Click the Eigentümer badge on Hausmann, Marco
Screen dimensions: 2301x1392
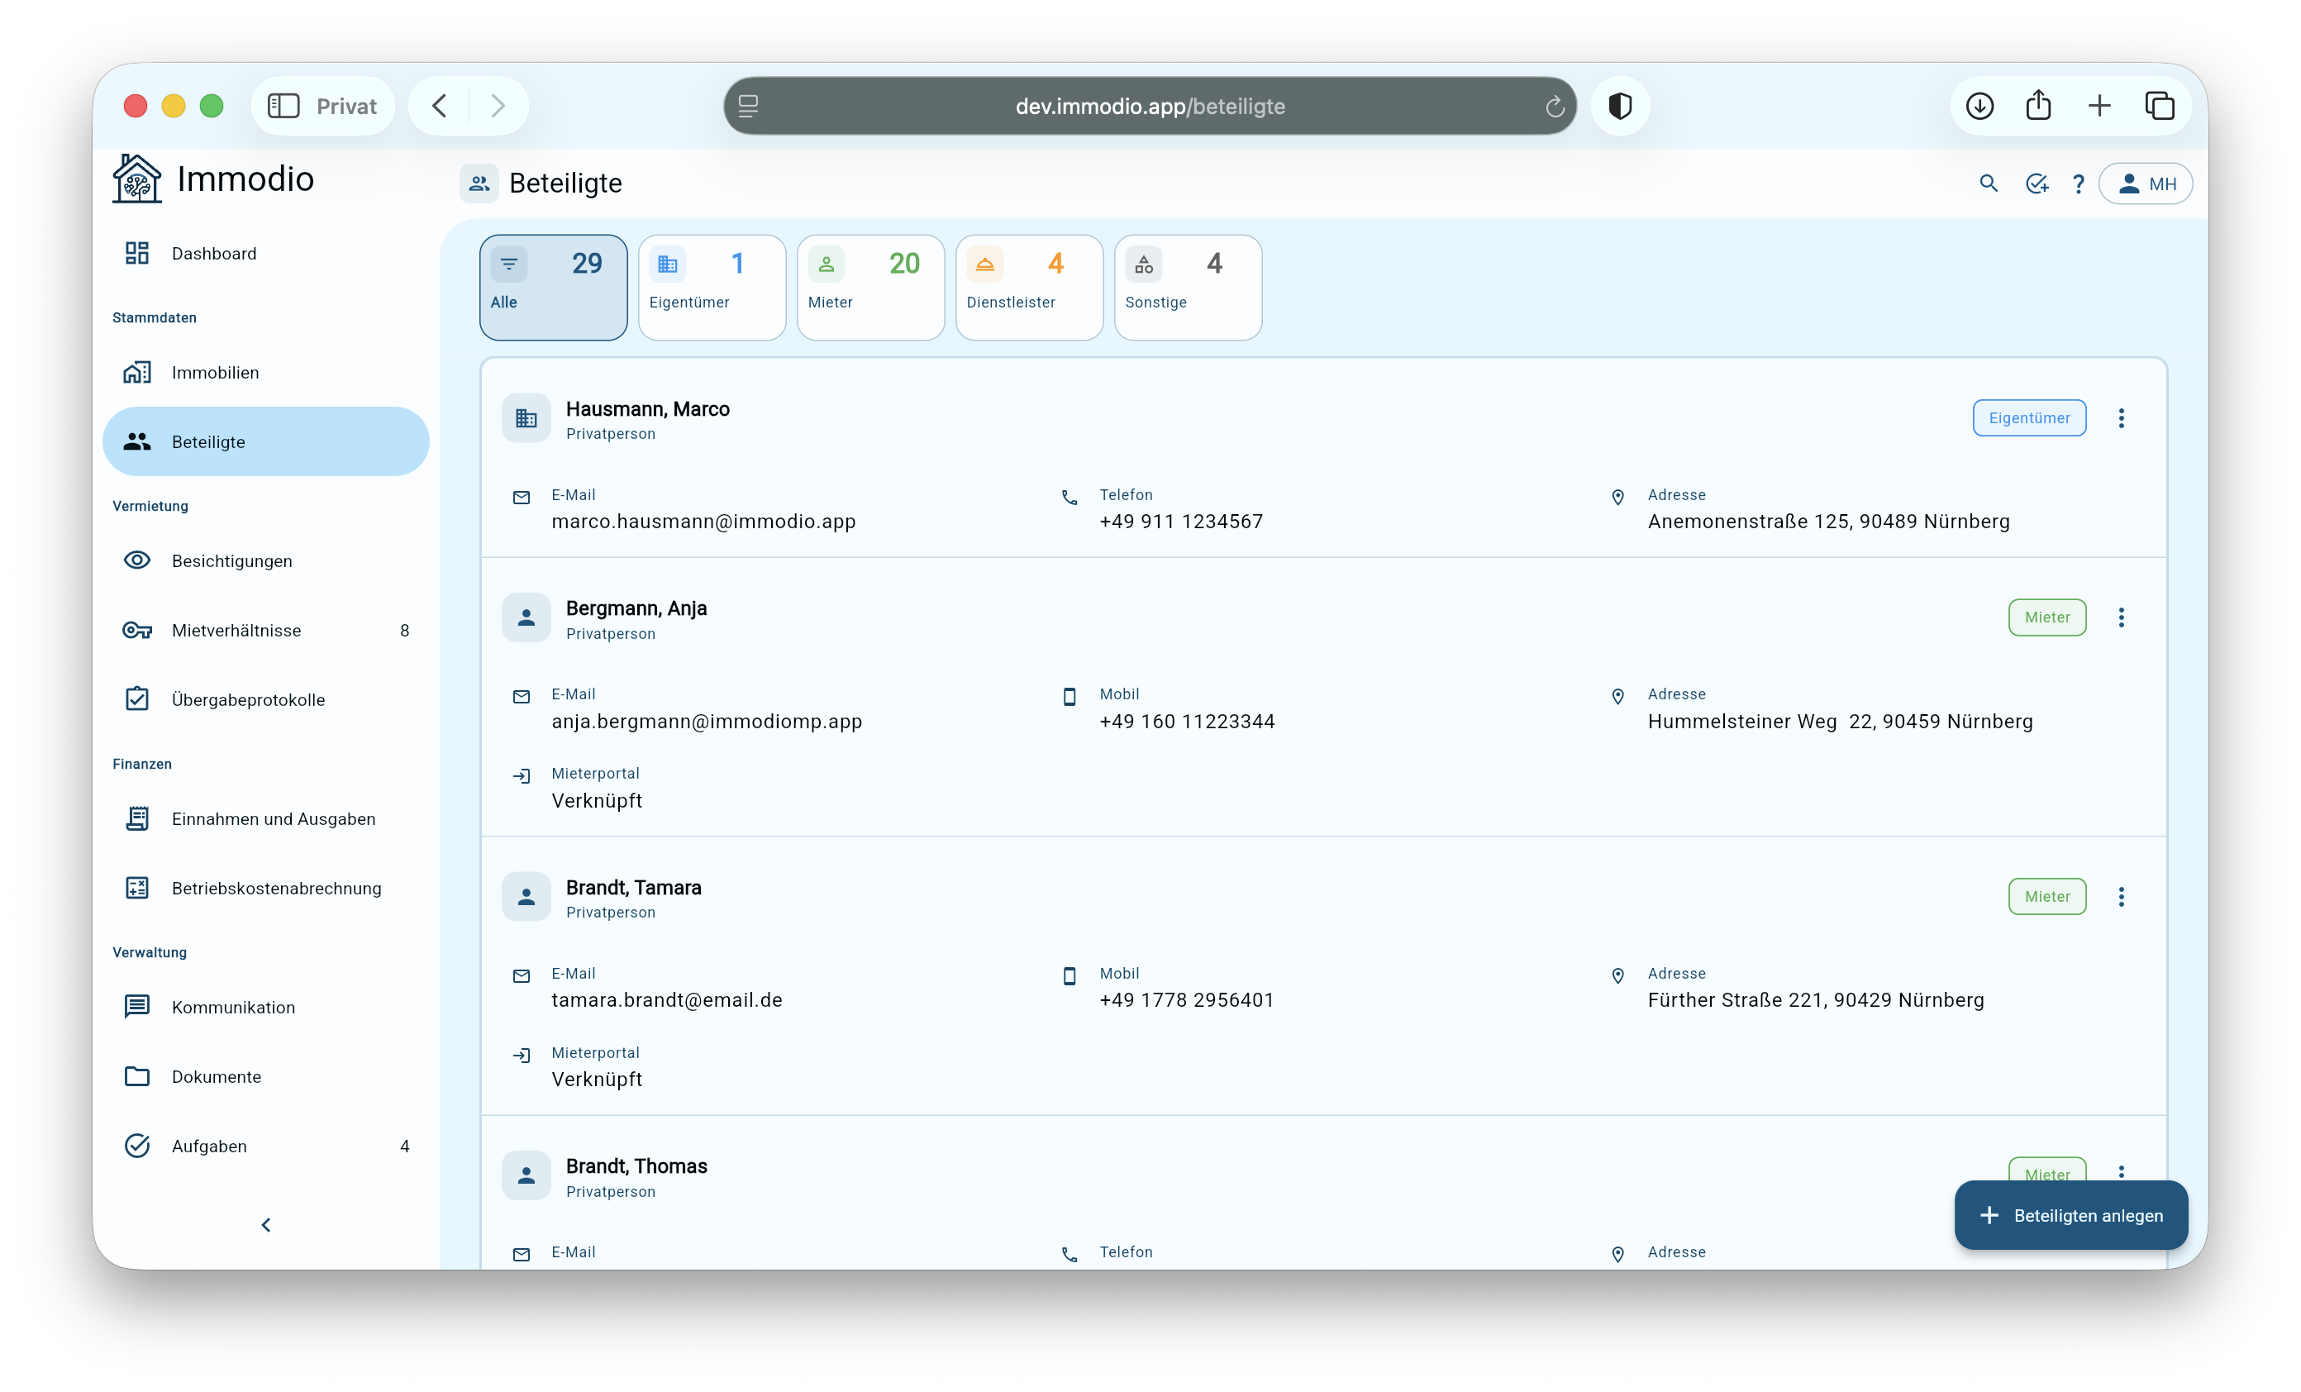coord(2029,417)
